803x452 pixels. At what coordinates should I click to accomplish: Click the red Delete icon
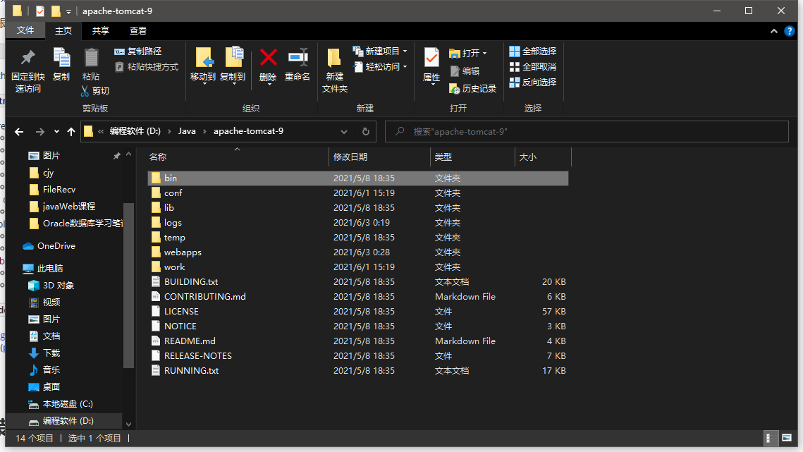[269, 57]
